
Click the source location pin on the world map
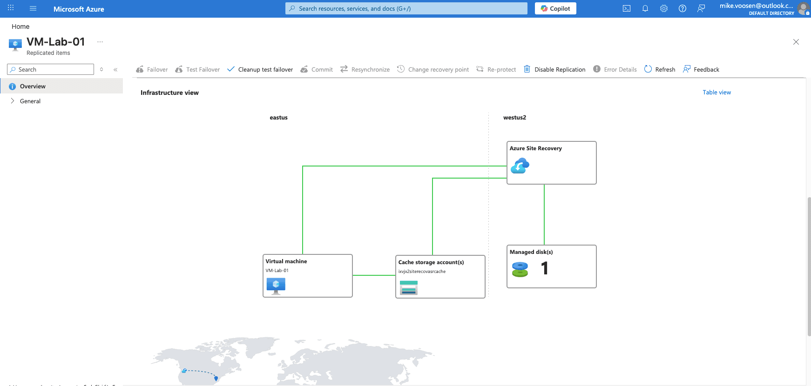click(x=216, y=379)
